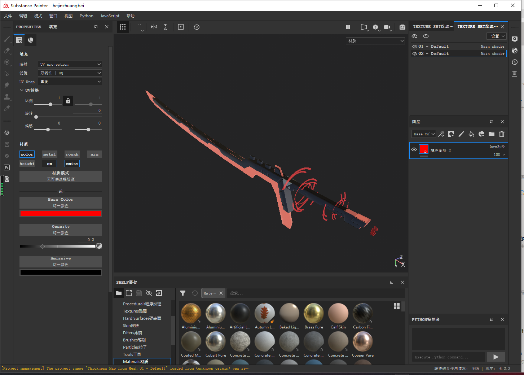This screenshot has height=375, width=524.
Task: Collapse the UV转换 section
Action: [22, 90]
